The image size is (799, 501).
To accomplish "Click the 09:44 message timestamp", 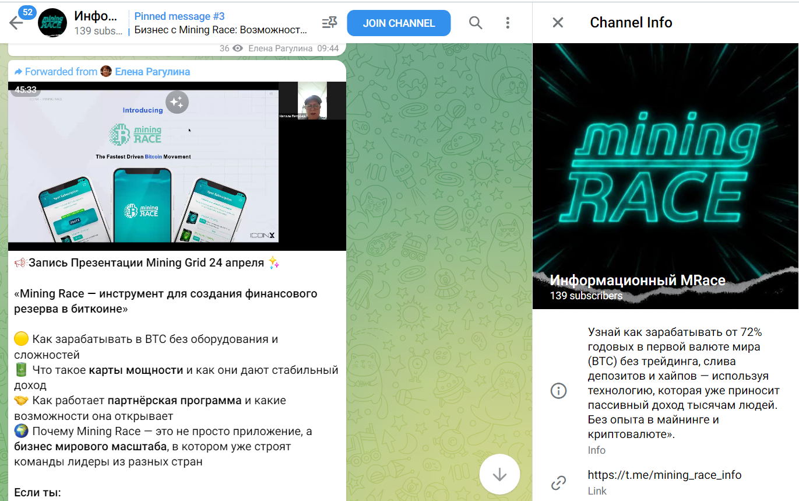I will coord(328,48).
